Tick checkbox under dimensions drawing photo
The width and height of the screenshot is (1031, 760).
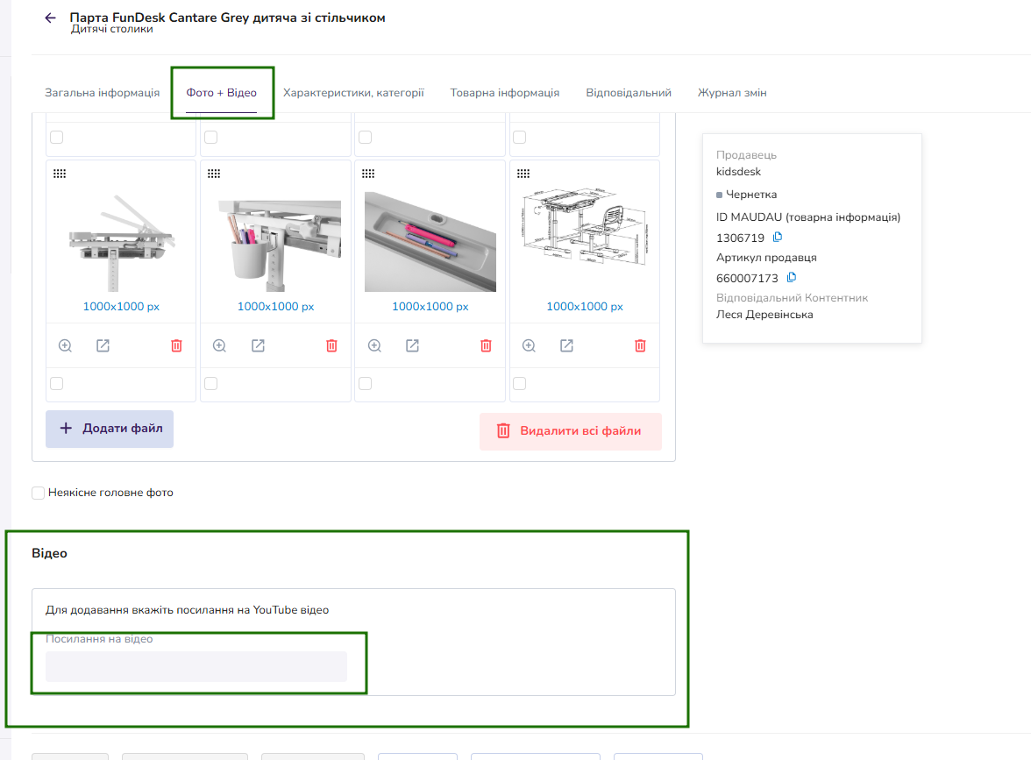519,383
